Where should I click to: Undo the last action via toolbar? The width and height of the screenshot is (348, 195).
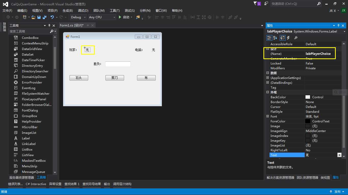pyautogui.click(x=52, y=17)
